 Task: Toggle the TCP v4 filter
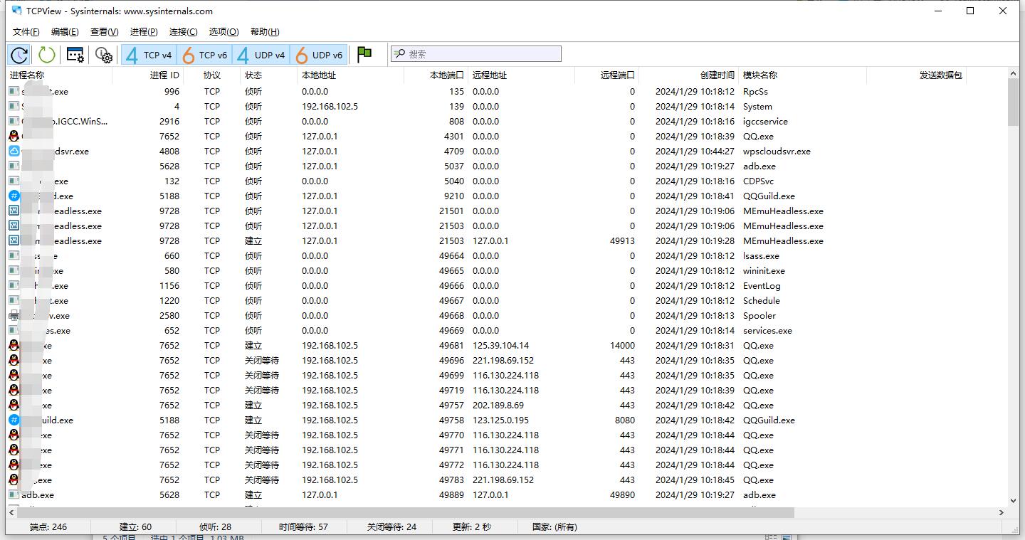pyautogui.click(x=149, y=55)
